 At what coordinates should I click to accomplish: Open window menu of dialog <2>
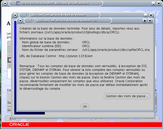point(21,21)
